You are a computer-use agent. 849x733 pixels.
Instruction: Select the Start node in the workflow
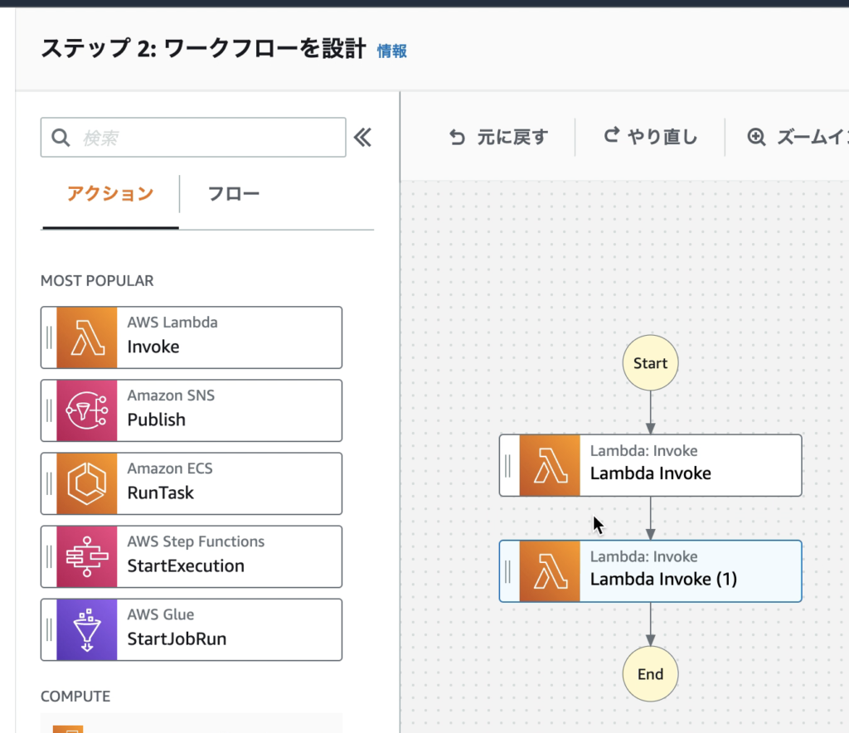point(650,362)
